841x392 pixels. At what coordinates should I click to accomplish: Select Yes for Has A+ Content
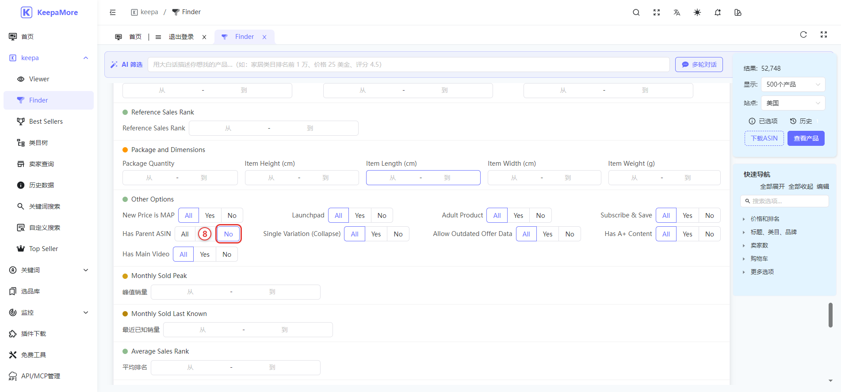pos(688,234)
